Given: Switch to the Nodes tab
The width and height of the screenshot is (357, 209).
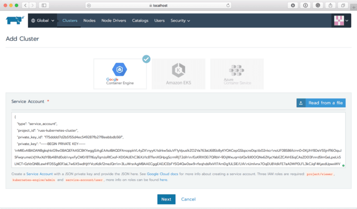Looking at the screenshot, I should click(89, 21).
